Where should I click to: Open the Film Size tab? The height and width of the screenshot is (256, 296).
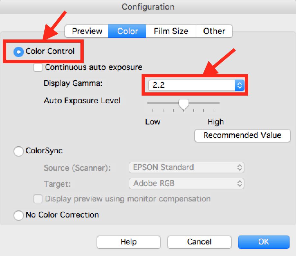(171, 31)
